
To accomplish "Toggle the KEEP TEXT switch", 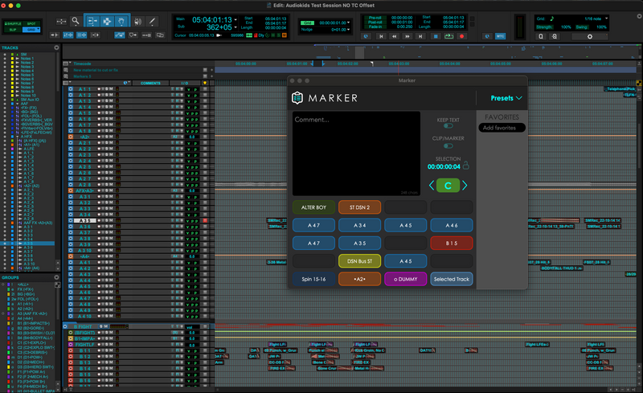I will point(448,126).
